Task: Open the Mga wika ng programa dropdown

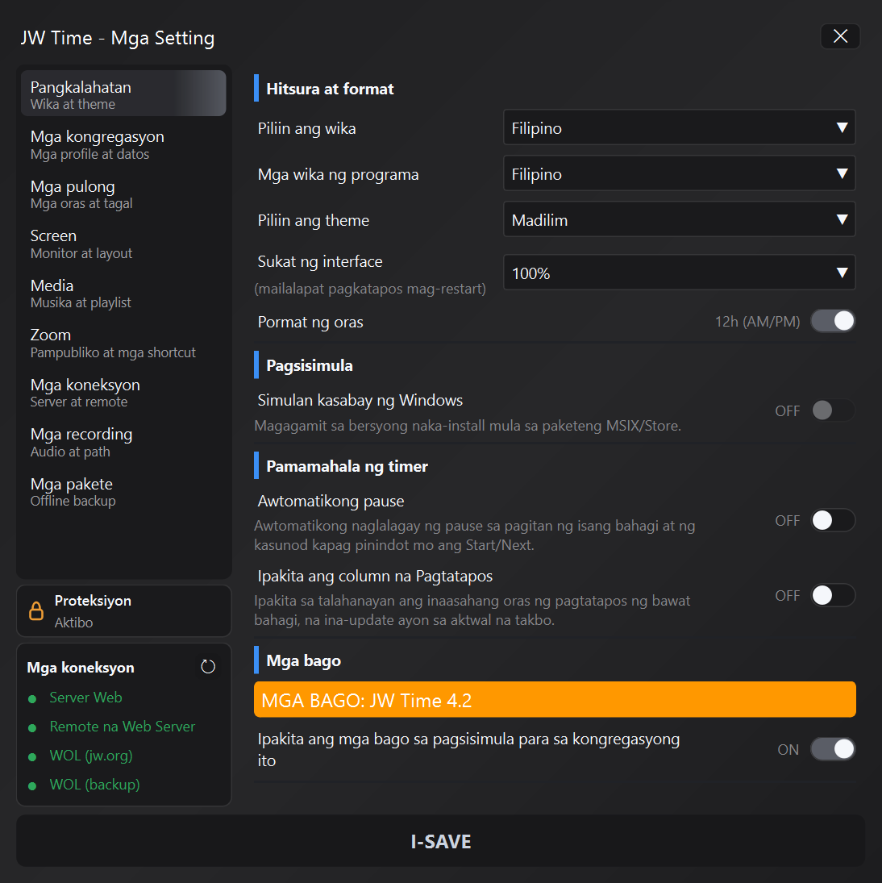Action: coord(680,174)
